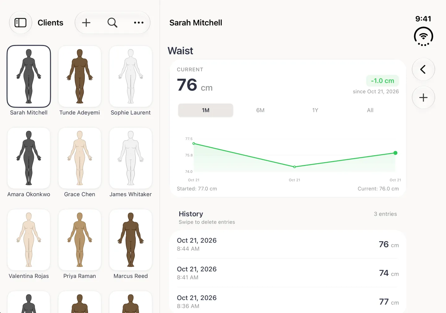Viewport: 446px width, 313px height.
Task: Click the back chevron button
Action: [423, 69]
